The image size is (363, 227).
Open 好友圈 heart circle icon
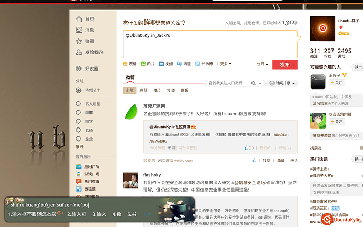79,68
